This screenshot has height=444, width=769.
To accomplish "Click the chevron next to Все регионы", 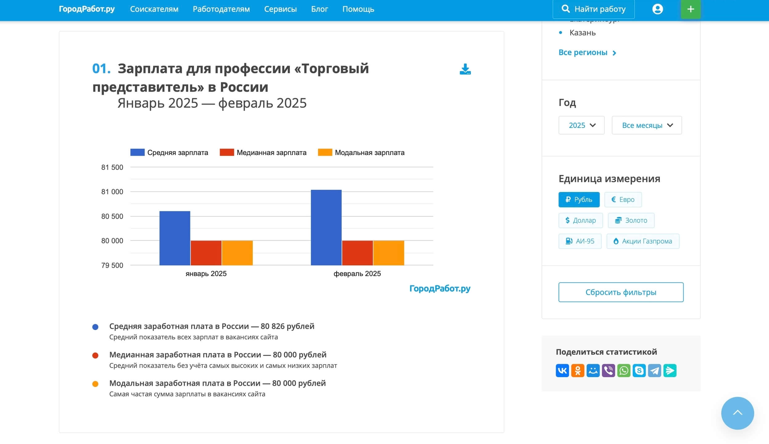I will (614, 53).
